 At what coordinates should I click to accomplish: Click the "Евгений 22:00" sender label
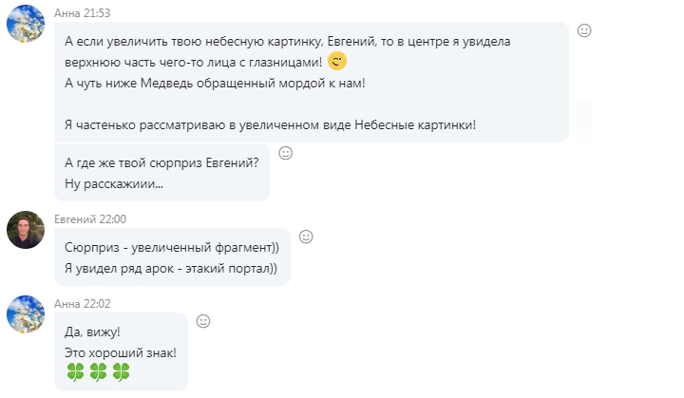coord(90,218)
